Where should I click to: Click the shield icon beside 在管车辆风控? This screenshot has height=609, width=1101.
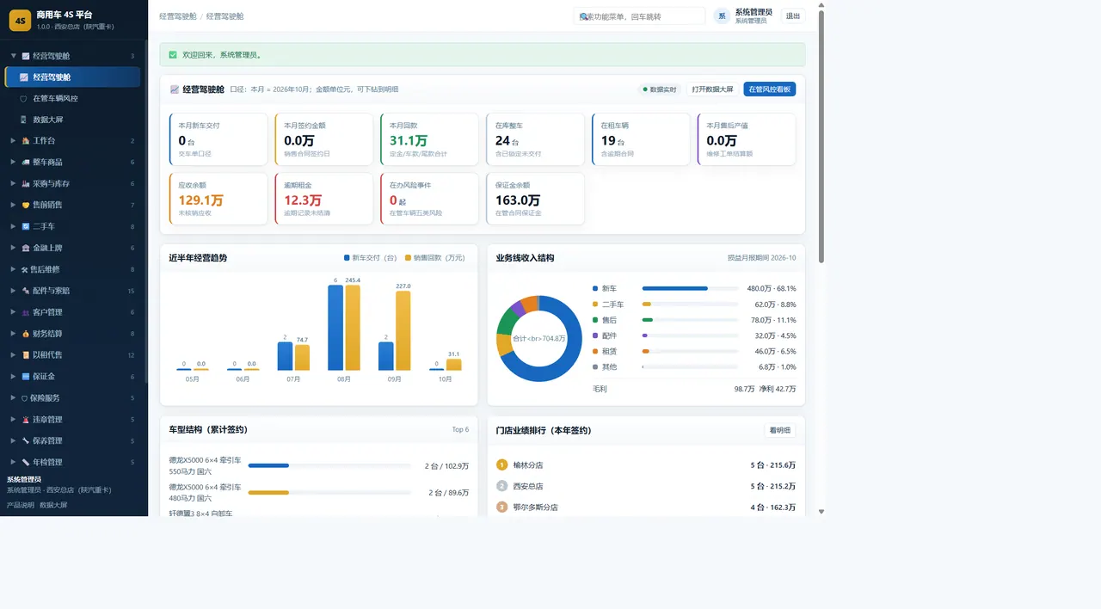23,98
